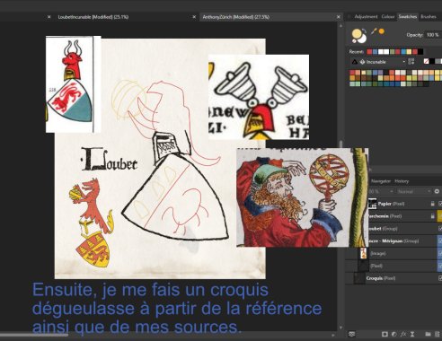
Task: Switch to the Colour panel tab
Action: [x=388, y=17]
